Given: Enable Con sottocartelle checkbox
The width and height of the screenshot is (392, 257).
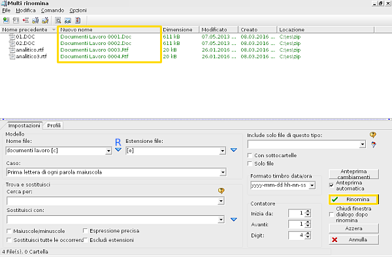Looking at the screenshot, I should [250, 155].
